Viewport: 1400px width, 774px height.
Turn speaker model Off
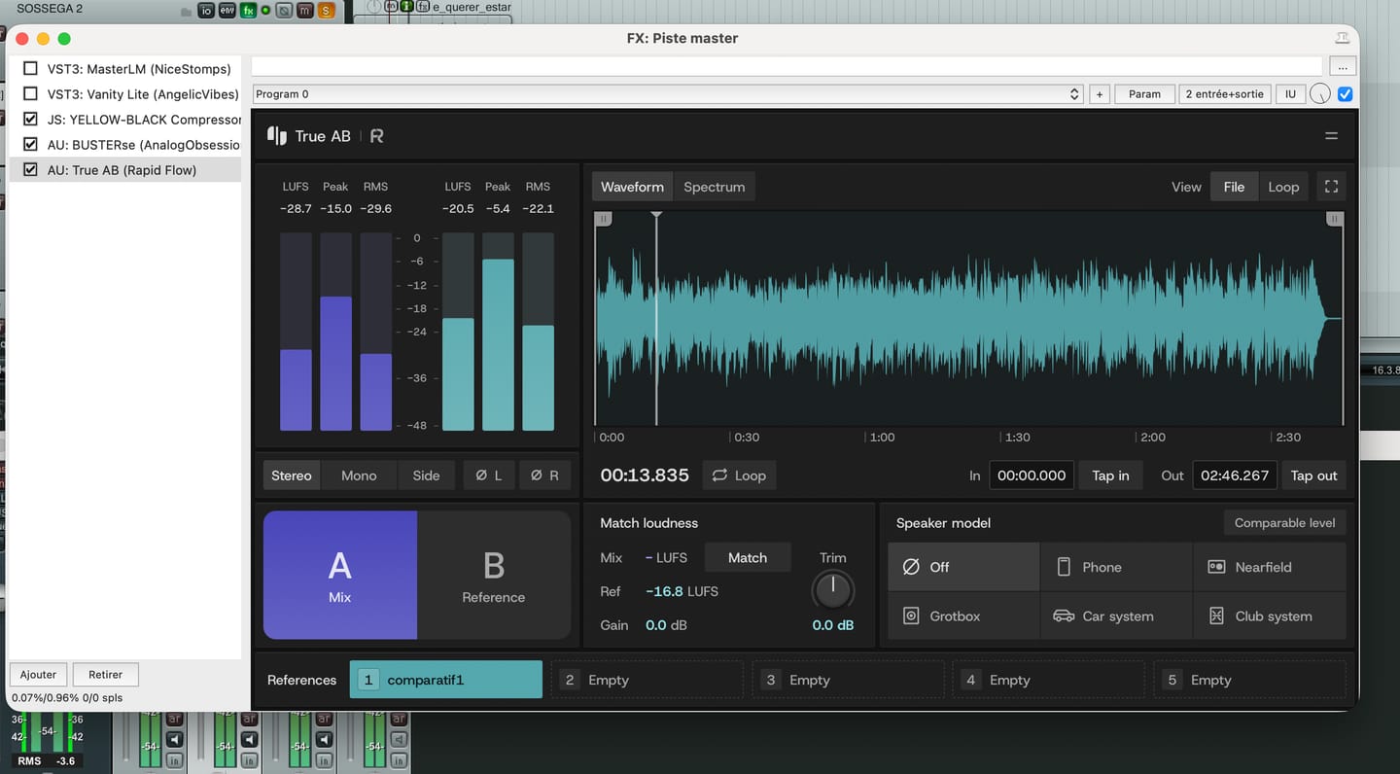click(x=963, y=567)
